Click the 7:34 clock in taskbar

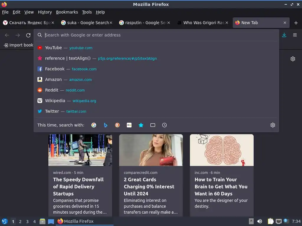[296, 221]
